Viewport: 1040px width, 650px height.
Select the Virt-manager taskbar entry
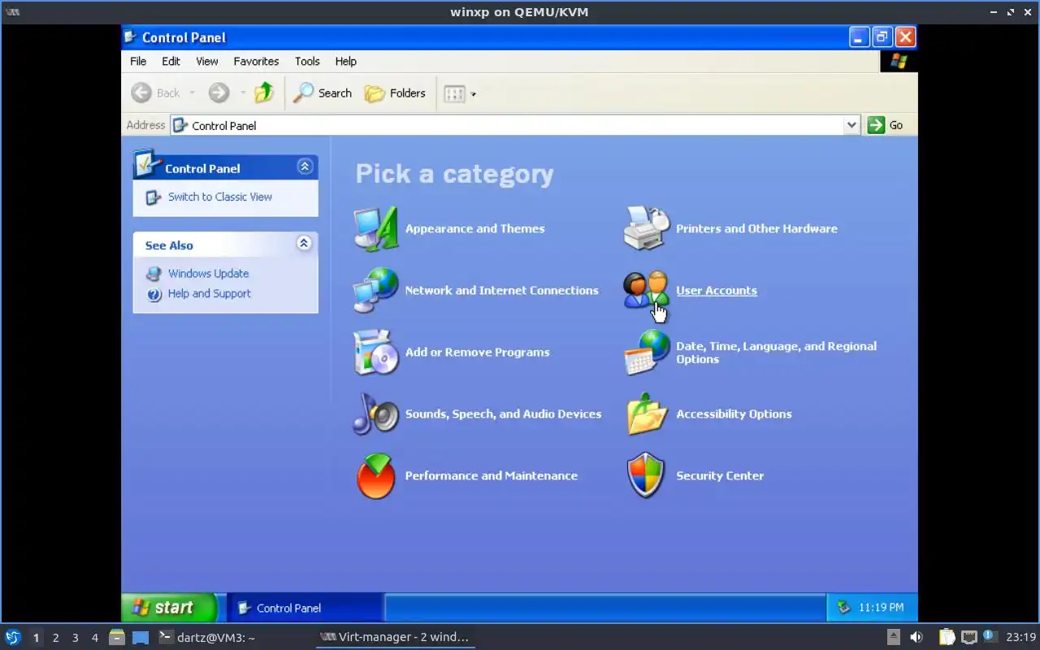tap(395, 637)
